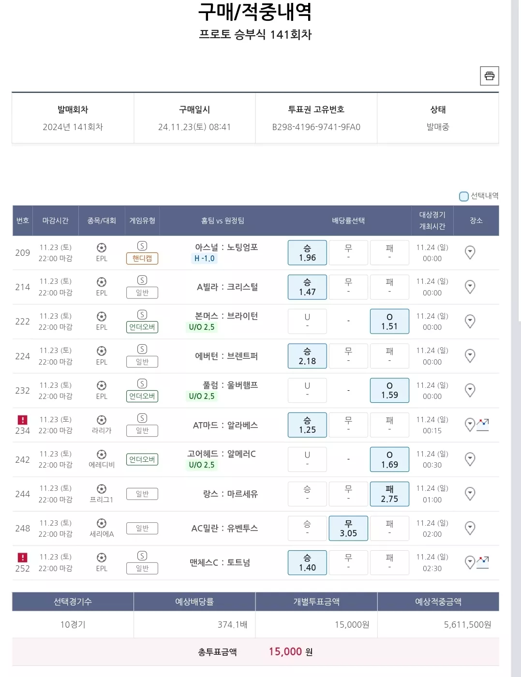The width and height of the screenshot is (521, 677).
Task: Open venue location pin for match 209
Action: click(470, 252)
